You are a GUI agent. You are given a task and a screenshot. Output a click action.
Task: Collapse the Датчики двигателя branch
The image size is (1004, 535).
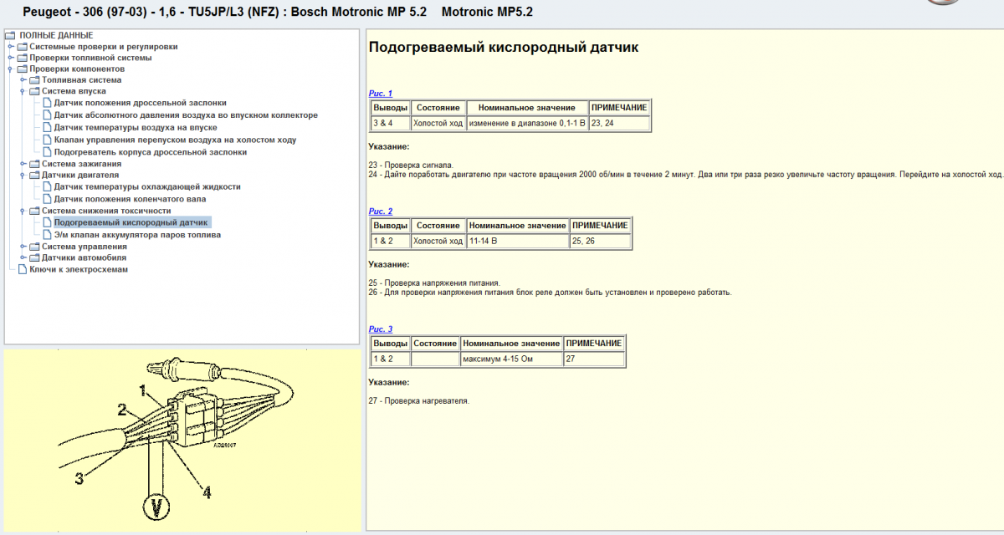point(23,176)
